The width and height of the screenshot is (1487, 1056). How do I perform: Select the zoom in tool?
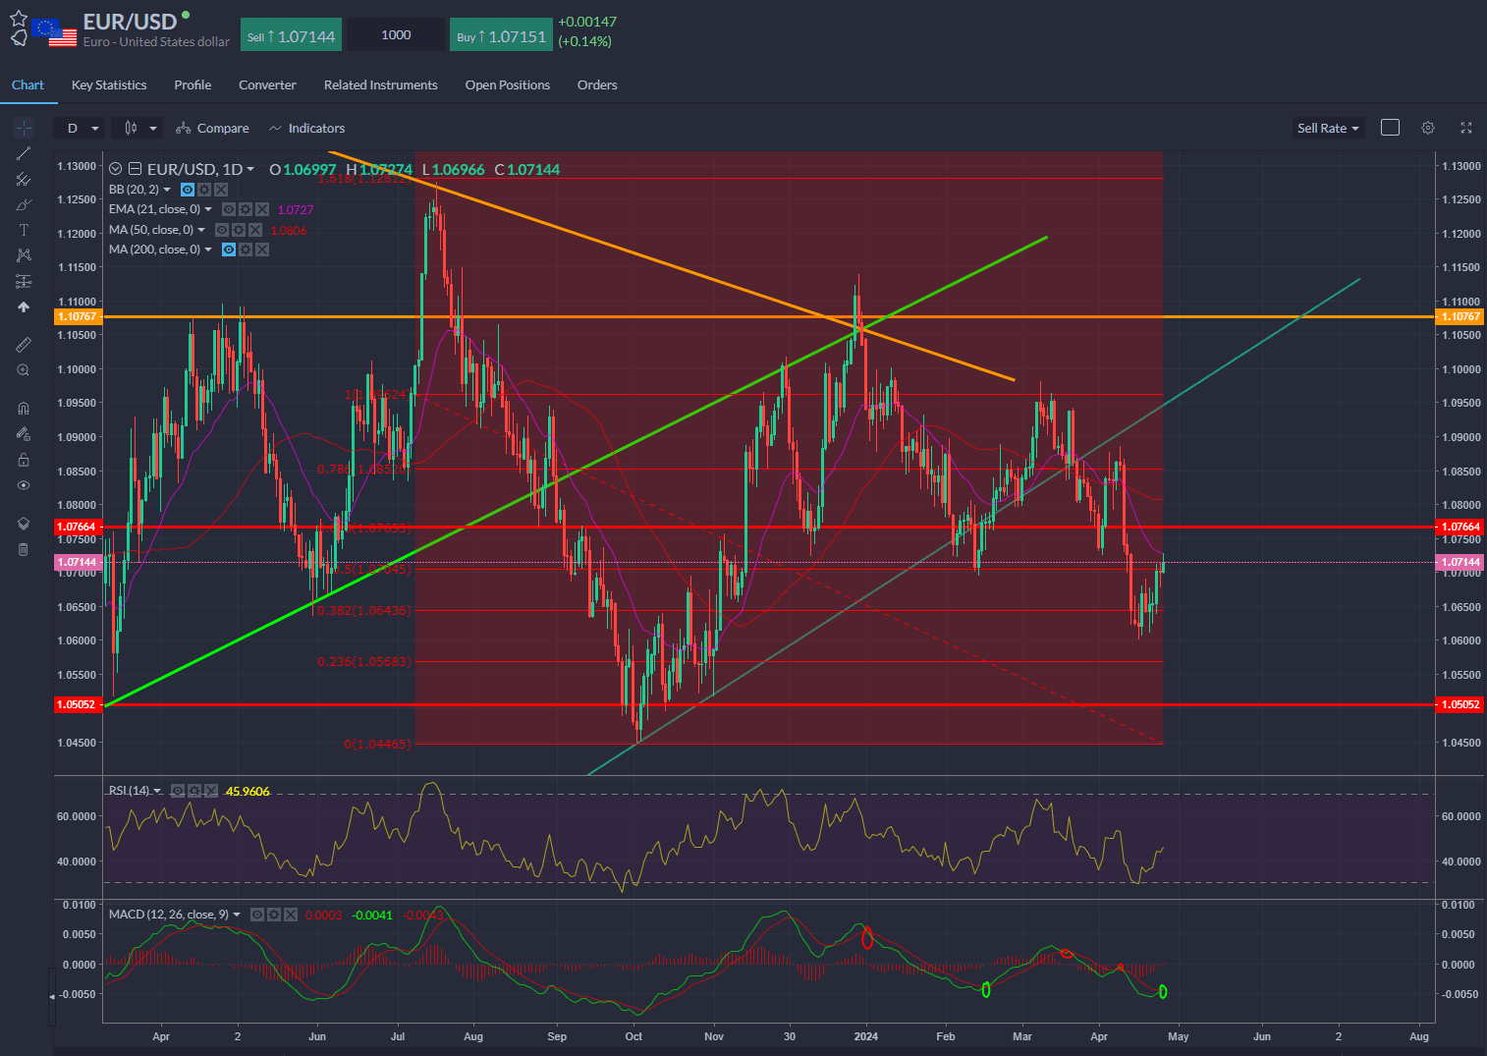[x=24, y=370]
